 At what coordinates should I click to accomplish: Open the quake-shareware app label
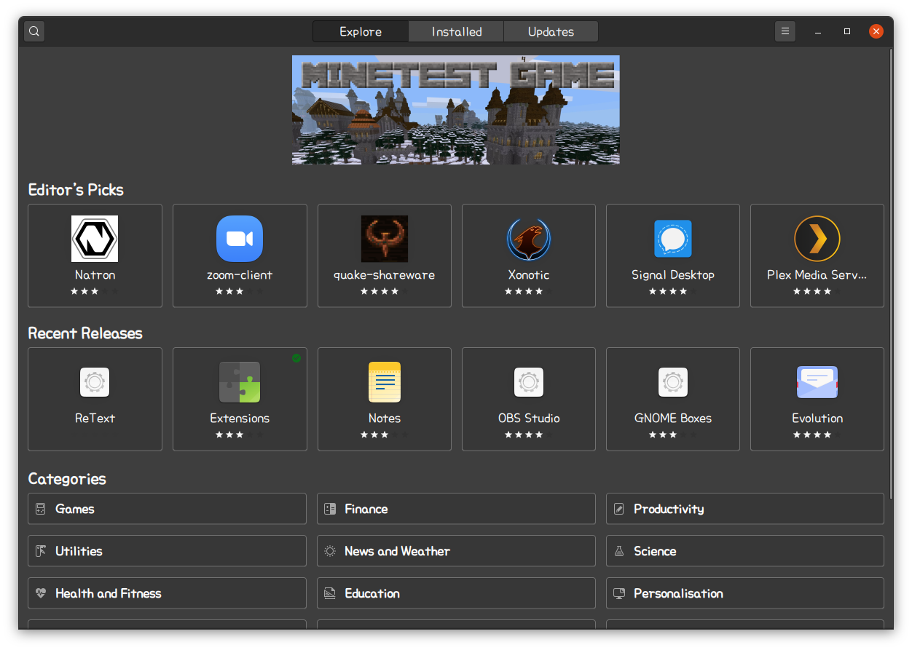(x=385, y=275)
